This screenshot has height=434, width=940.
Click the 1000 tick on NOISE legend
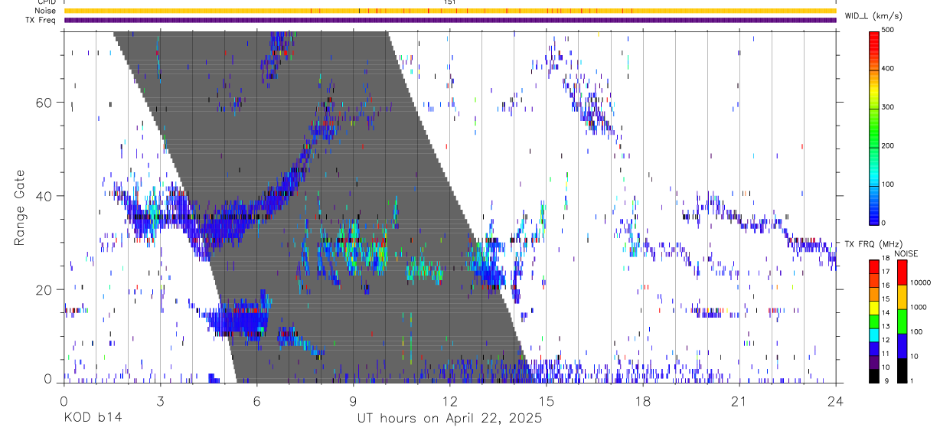(x=918, y=308)
